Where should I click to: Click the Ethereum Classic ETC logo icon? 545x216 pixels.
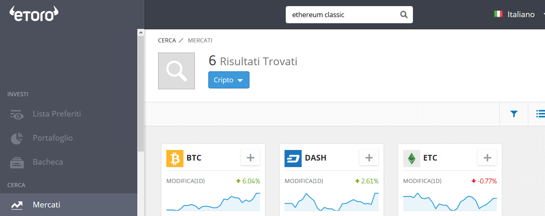(x=412, y=159)
